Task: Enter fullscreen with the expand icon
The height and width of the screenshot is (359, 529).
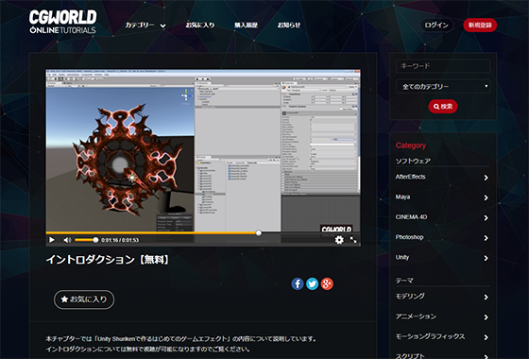Action: pos(353,240)
